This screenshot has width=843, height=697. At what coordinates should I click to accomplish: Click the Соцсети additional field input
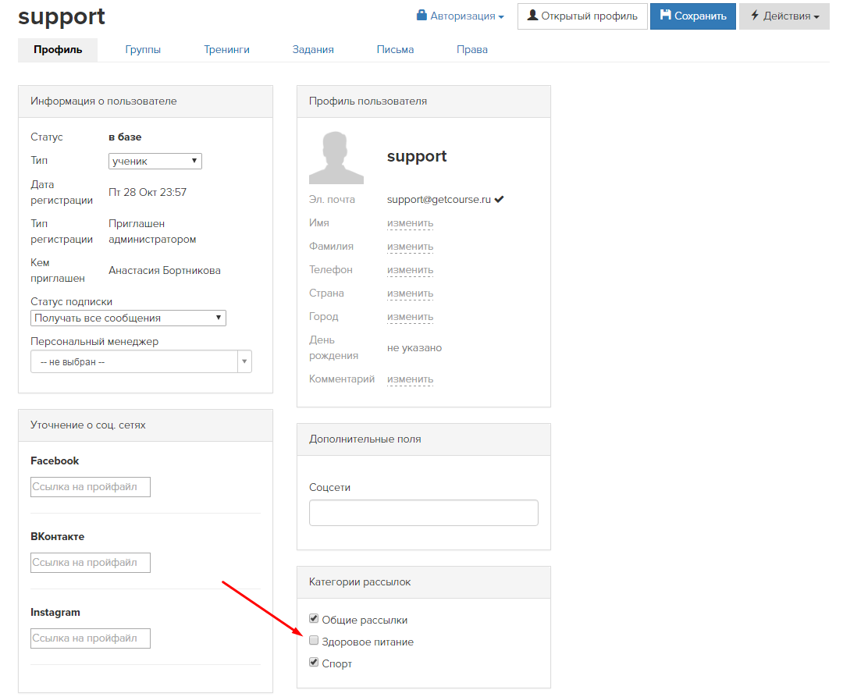(x=424, y=513)
